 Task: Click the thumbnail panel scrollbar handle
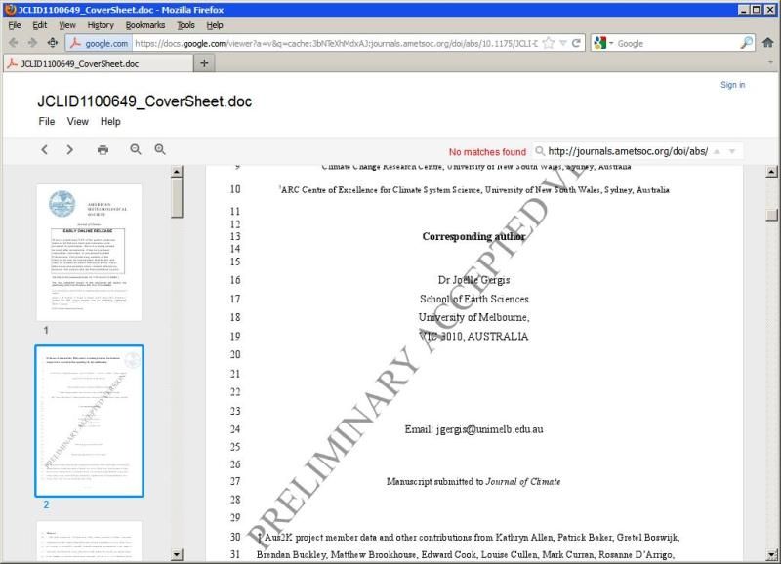click(177, 198)
